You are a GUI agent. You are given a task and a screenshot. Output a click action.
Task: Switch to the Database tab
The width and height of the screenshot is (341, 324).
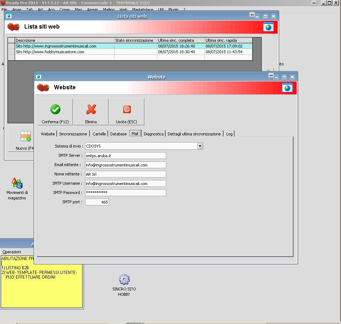(x=118, y=134)
